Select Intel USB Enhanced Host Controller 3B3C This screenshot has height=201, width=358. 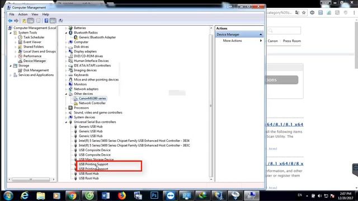[134, 145]
